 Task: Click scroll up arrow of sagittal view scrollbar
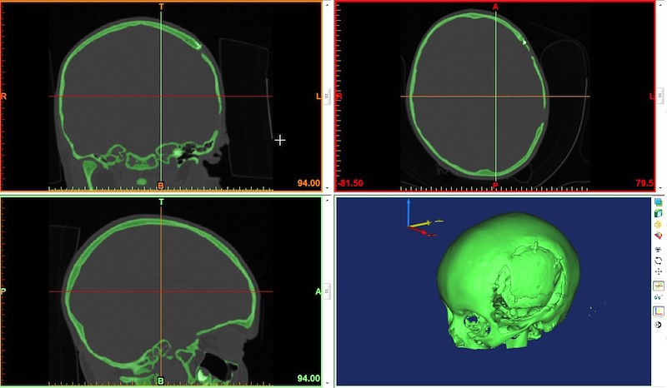click(327, 201)
